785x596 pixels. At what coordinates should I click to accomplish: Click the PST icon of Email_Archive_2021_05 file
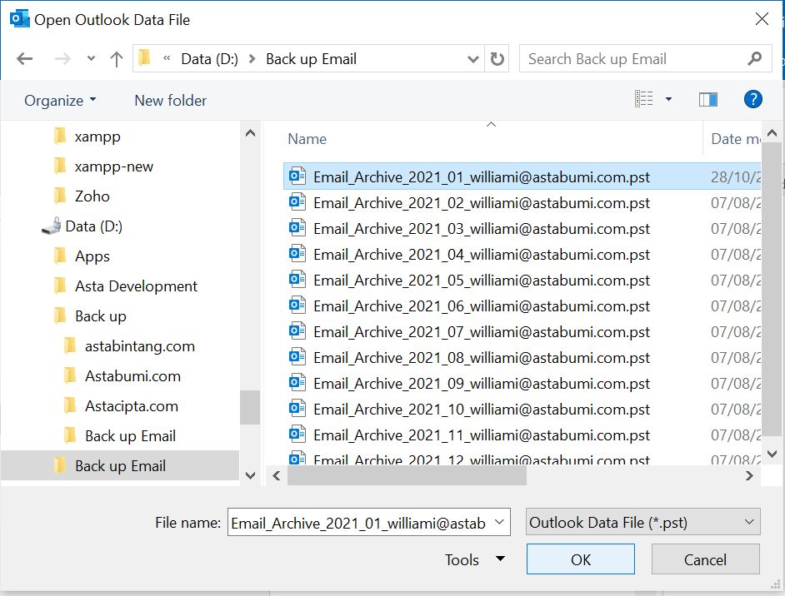(x=297, y=280)
